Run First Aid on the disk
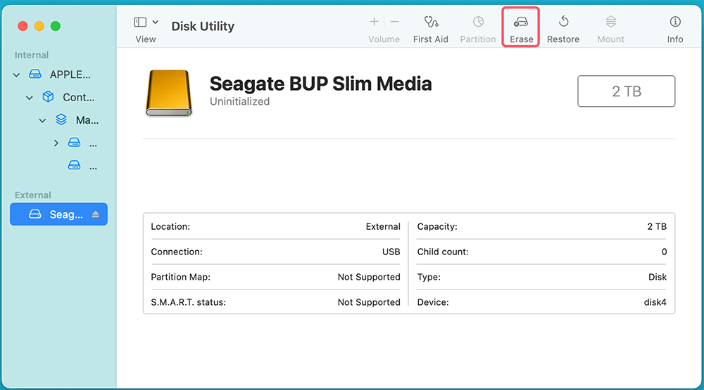 coord(431,30)
